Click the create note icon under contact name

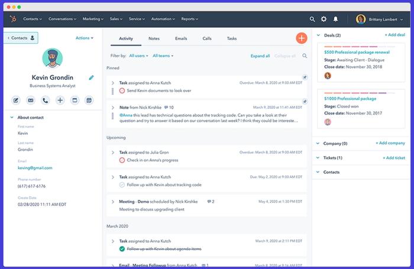(x=16, y=101)
